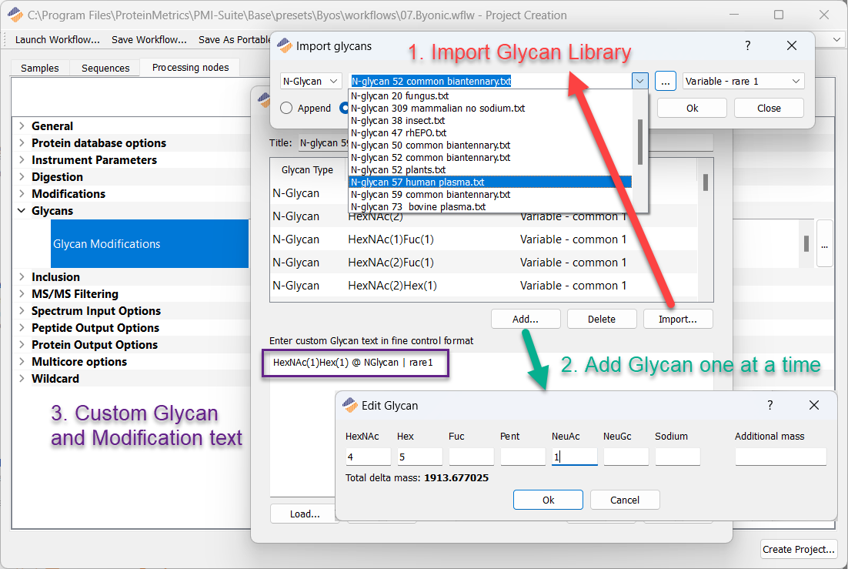The image size is (848, 569).
Task: Choose N-glycan 47 rhEPO.txt
Action: (490, 133)
